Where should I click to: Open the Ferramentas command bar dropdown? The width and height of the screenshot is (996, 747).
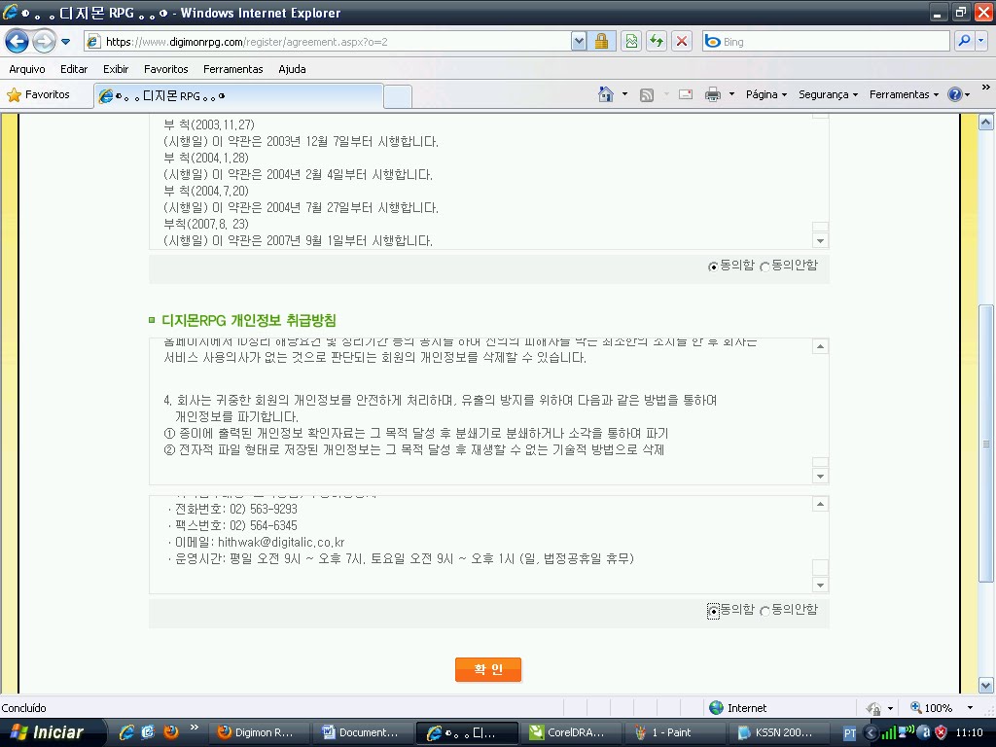(x=904, y=94)
